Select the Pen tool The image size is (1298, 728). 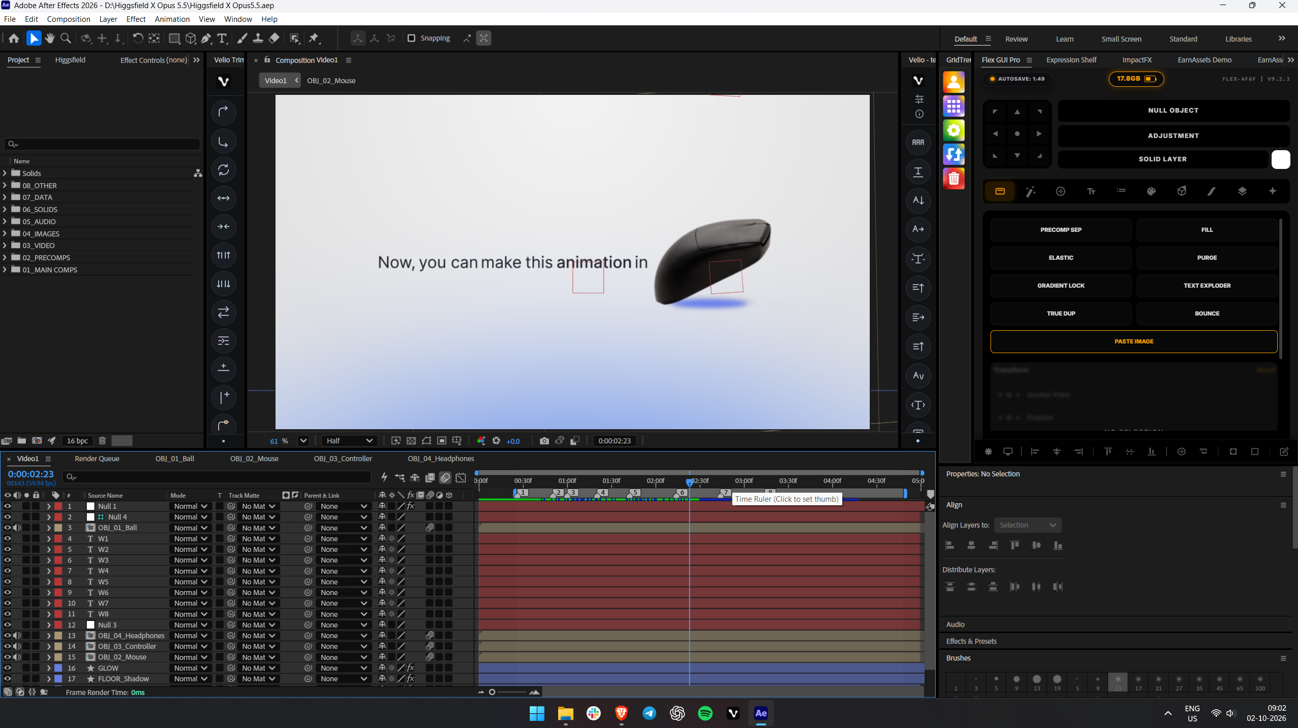pyautogui.click(x=206, y=38)
